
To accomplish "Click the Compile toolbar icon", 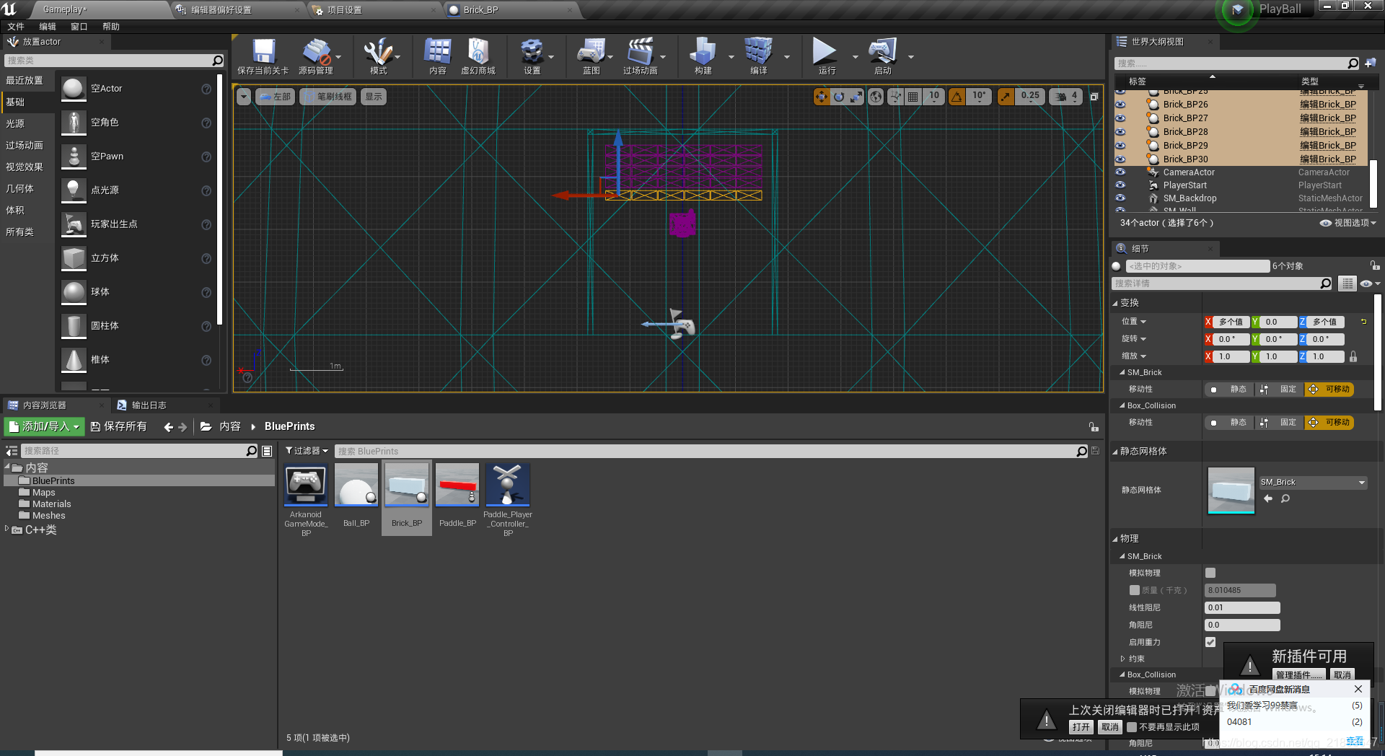I will pos(758,56).
